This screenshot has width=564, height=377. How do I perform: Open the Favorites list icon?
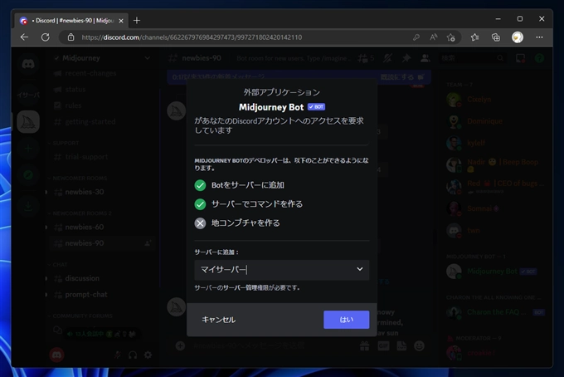tap(474, 37)
